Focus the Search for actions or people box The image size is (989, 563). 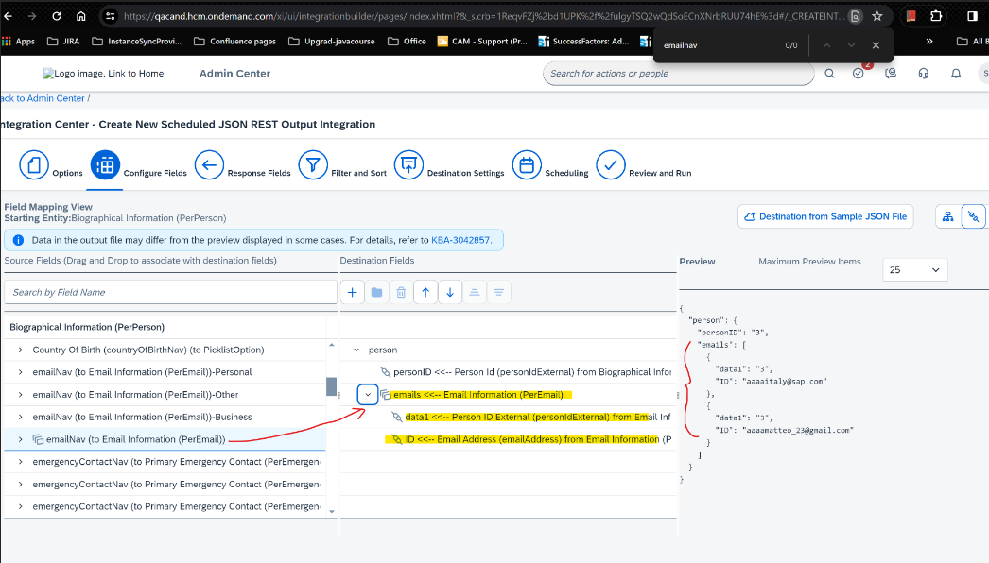tap(678, 74)
